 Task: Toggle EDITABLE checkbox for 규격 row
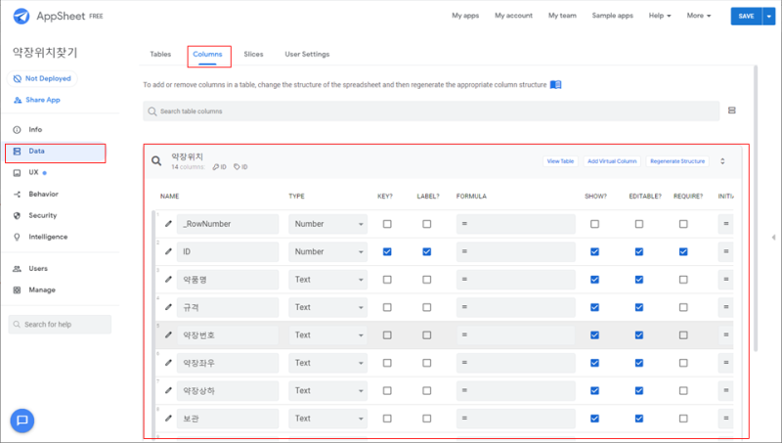tap(639, 307)
